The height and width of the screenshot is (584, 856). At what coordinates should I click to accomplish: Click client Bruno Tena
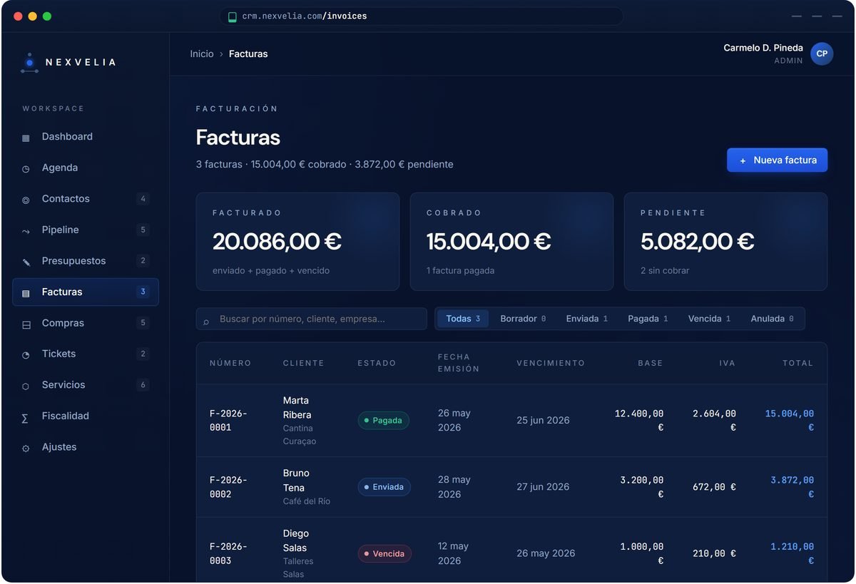point(296,481)
